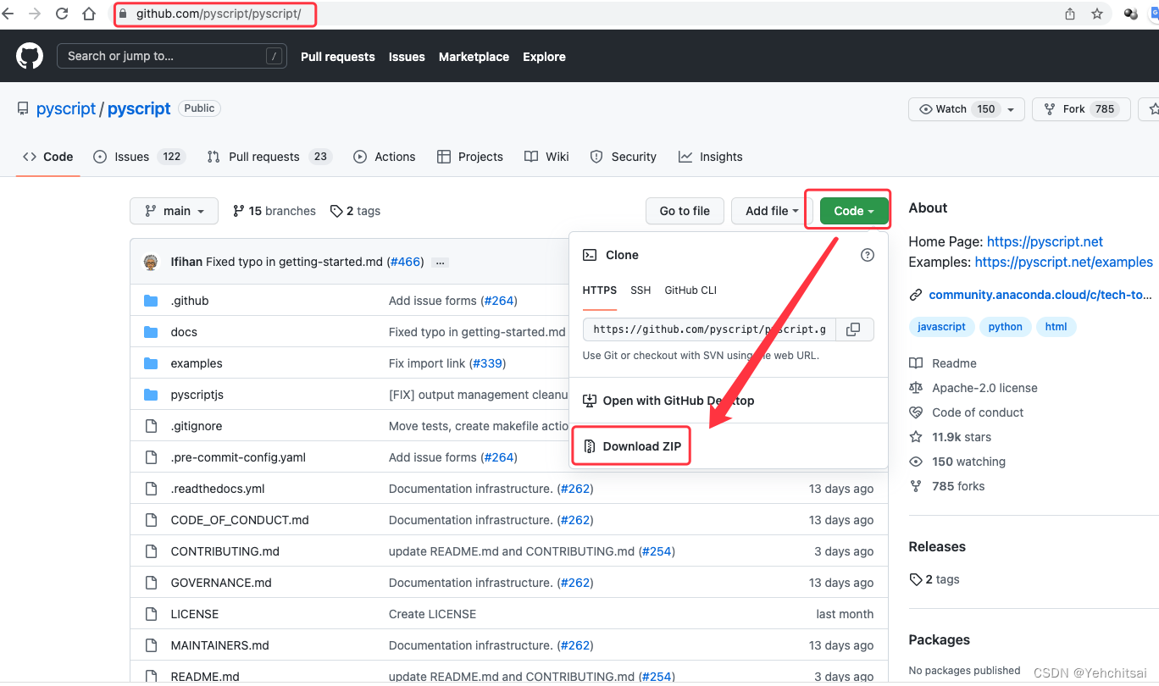The height and width of the screenshot is (686, 1159).
Task: Go to browser home page icon
Action: point(89,14)
